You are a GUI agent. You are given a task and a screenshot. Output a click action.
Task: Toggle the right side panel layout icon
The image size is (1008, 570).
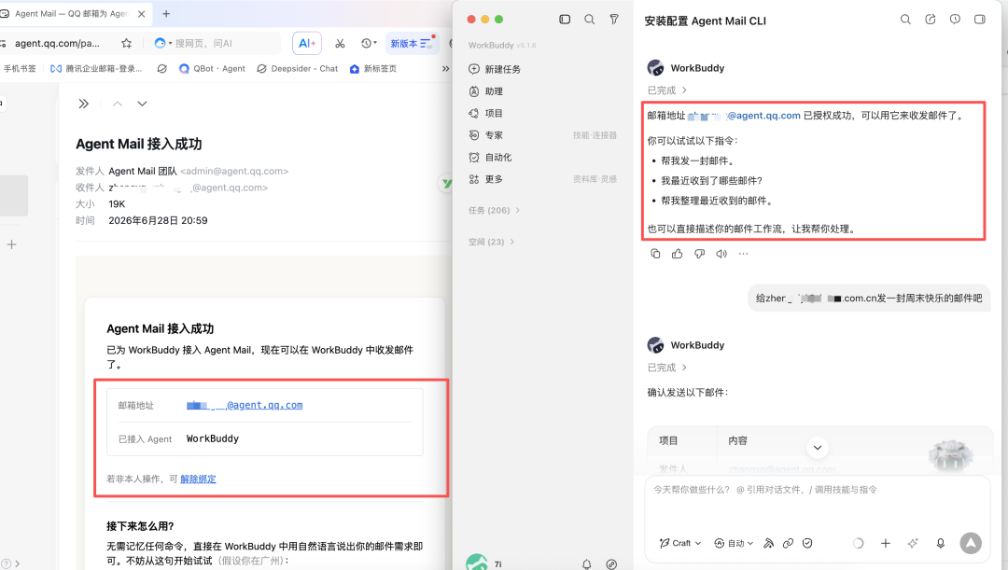click(x=979, y=20)
